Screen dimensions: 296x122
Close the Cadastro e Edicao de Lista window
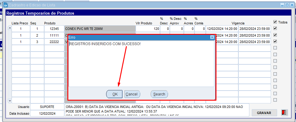coord(292,5)
